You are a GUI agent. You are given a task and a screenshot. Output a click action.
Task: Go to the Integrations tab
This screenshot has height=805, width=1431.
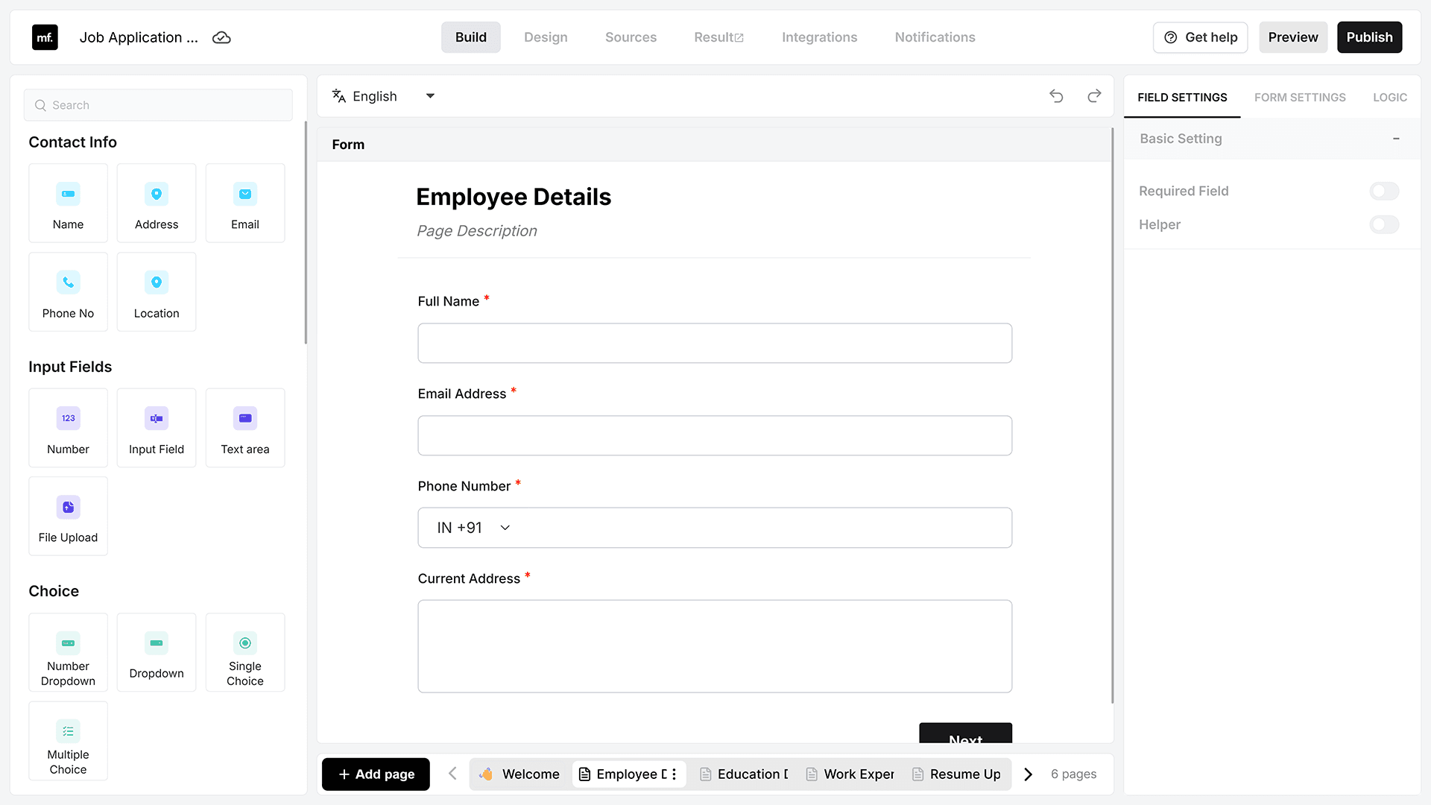coord(819,37)
